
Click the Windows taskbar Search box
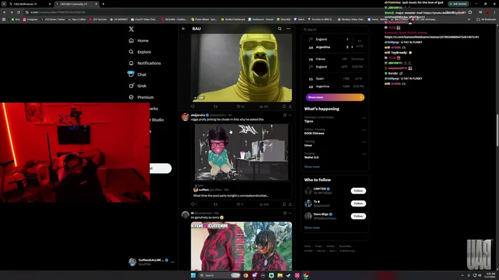[219, 275]
